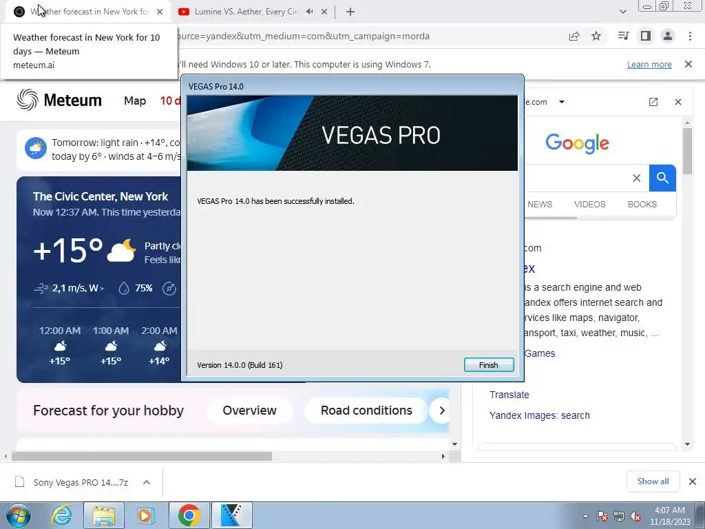Open the Chrome tab search dropdown
705x529 pixels.
622,12
